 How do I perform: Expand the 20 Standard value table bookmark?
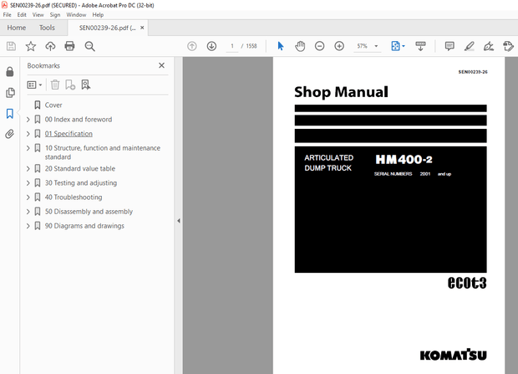click(x=28, y=169)
